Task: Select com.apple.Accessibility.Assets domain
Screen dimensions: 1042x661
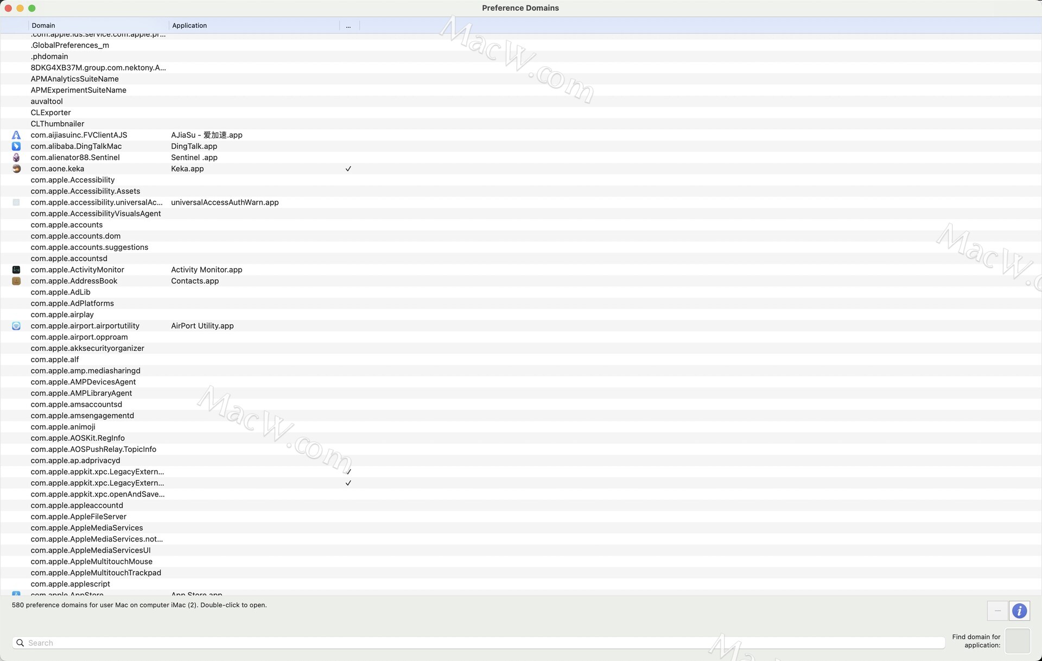Action: pos(85,191)
